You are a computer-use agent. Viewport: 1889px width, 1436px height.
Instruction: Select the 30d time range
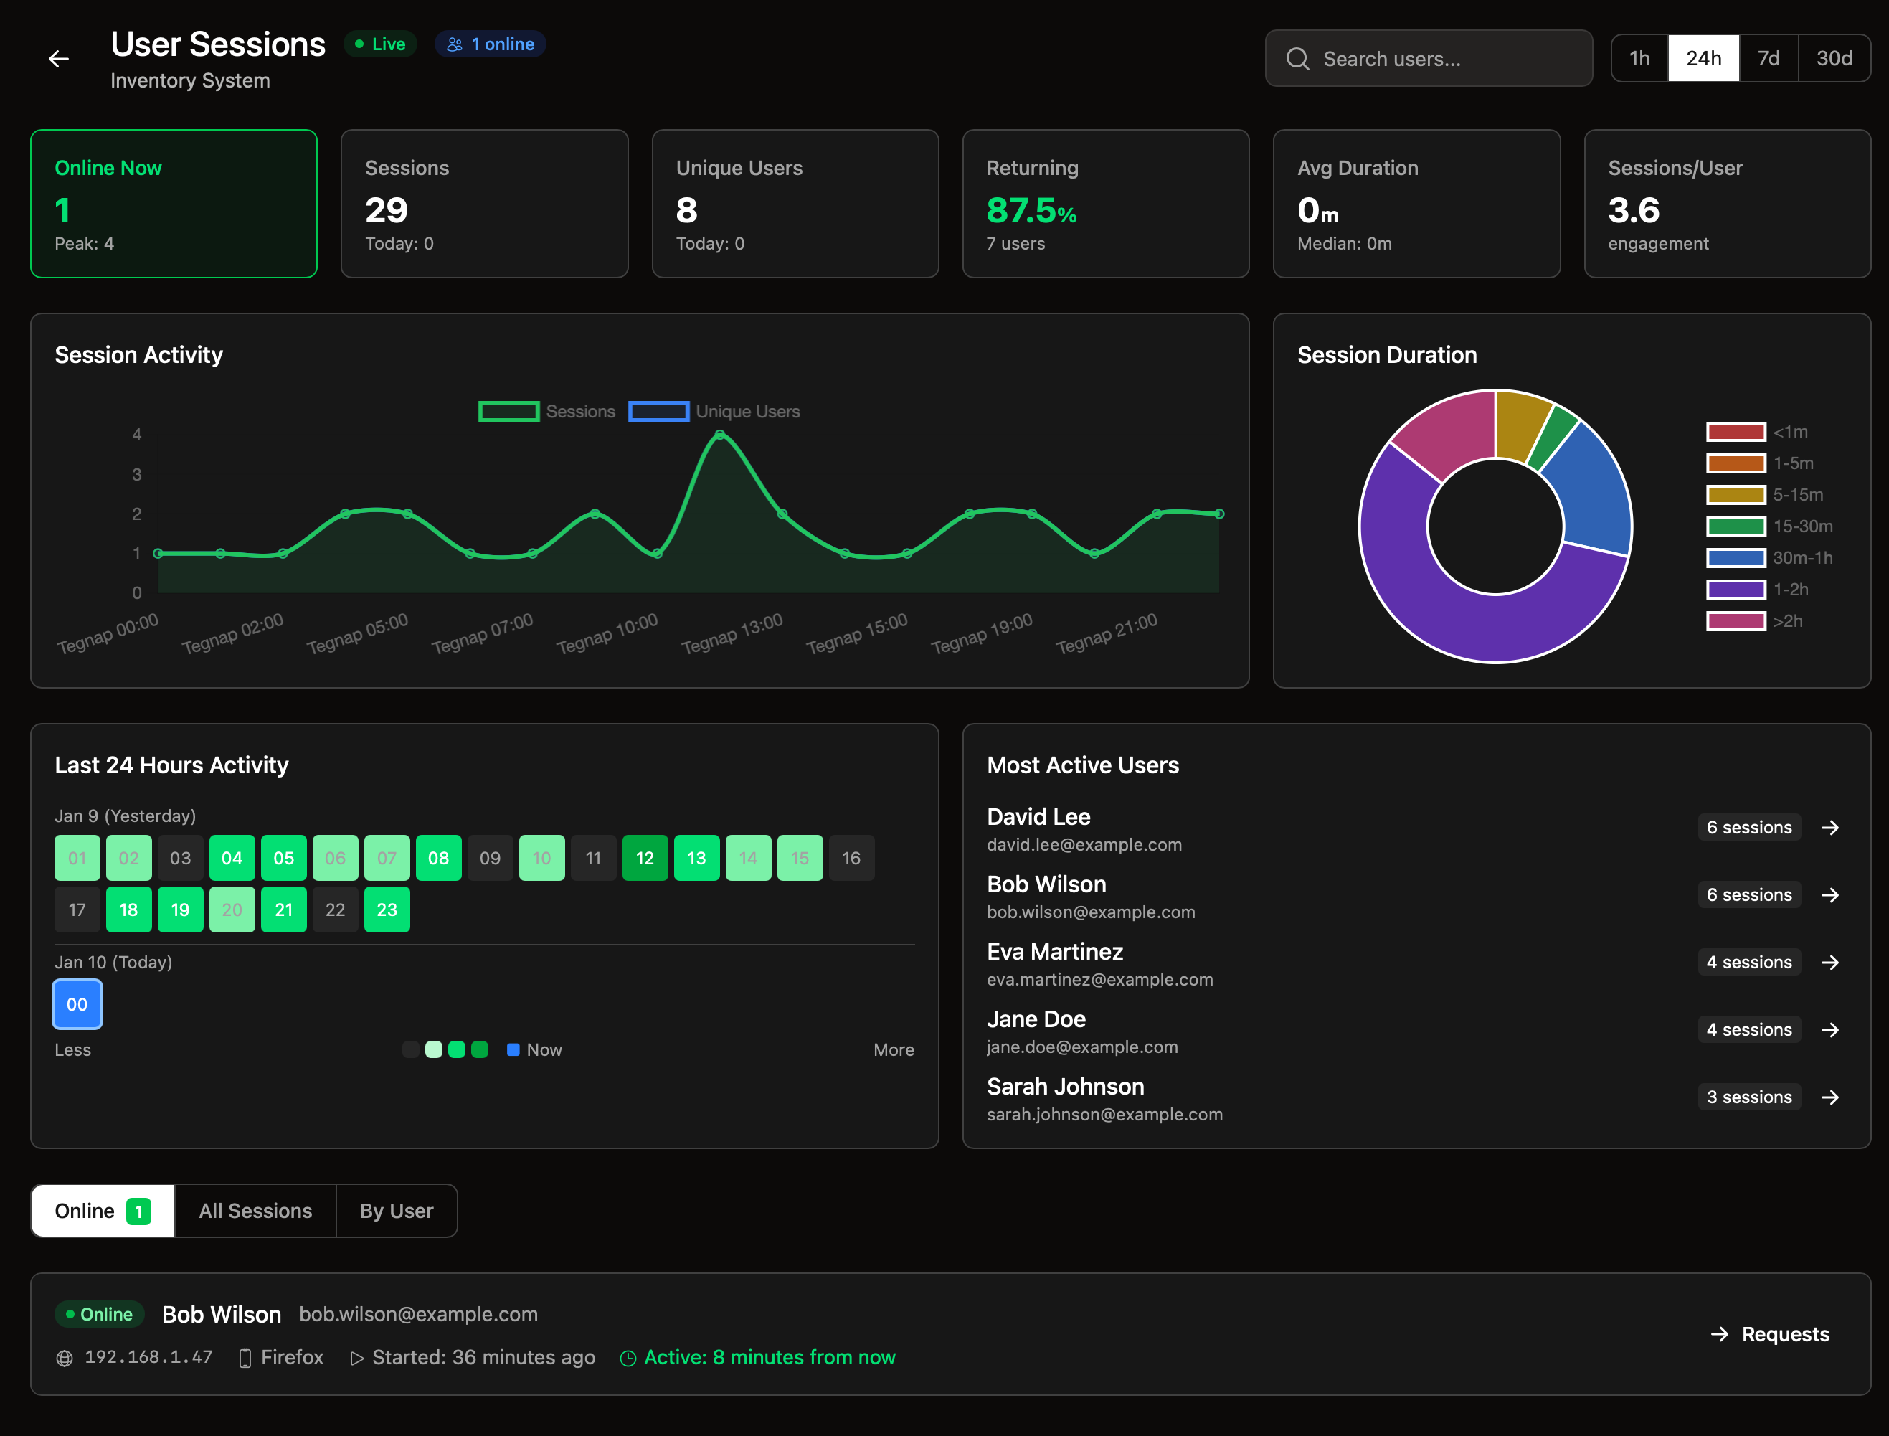(x=1834, y=58)
